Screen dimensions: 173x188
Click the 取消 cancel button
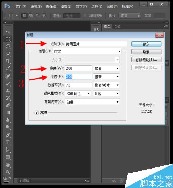[146, 52]
